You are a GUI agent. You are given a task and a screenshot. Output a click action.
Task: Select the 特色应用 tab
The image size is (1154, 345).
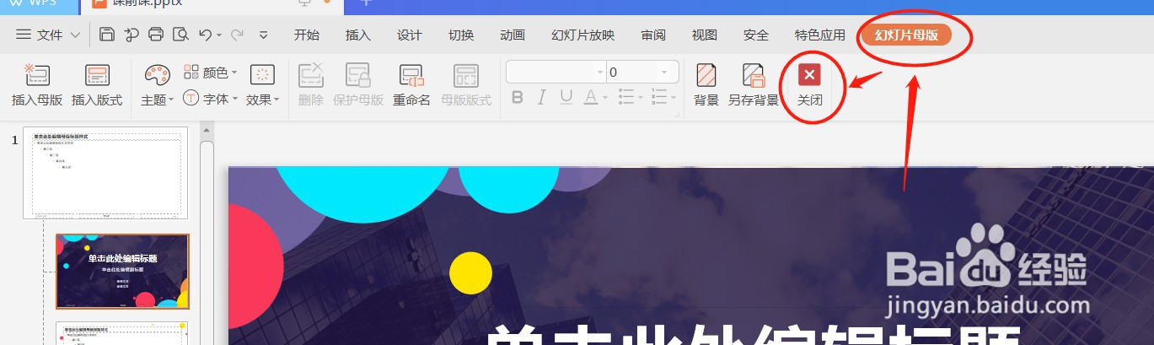pyautogui.click(x=820, y=35)
